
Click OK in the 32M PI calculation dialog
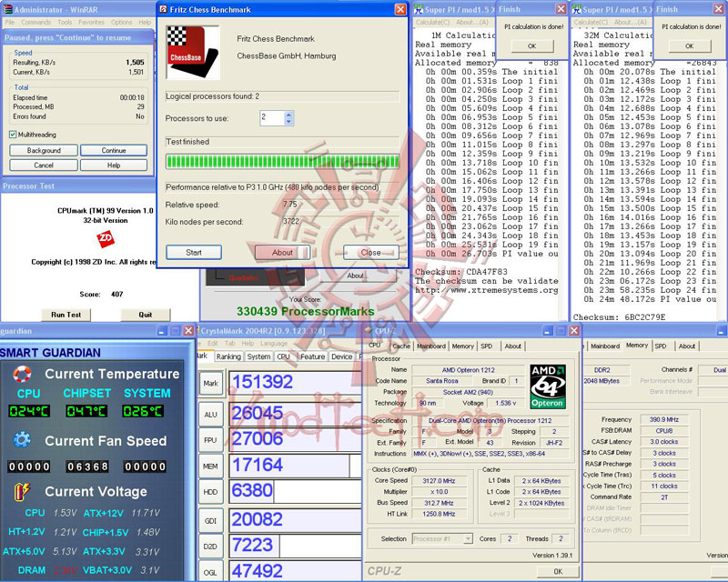tap(690, 46)
